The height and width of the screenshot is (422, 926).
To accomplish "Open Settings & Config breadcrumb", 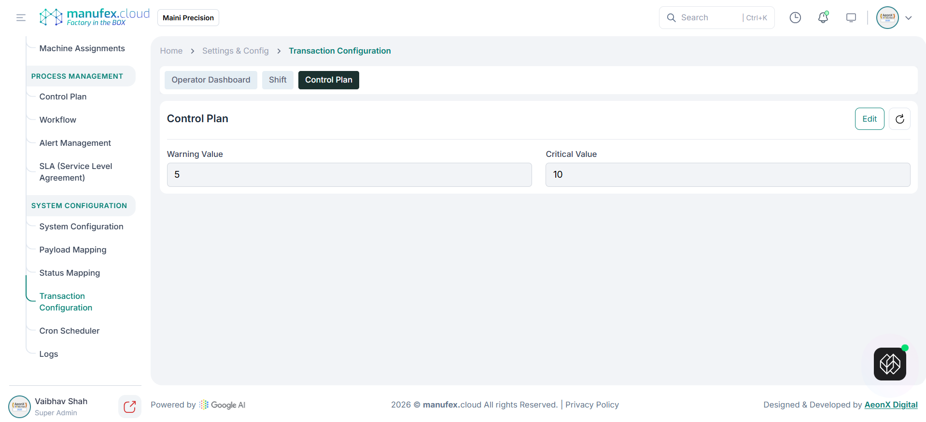I will click(x=236, y=51).
